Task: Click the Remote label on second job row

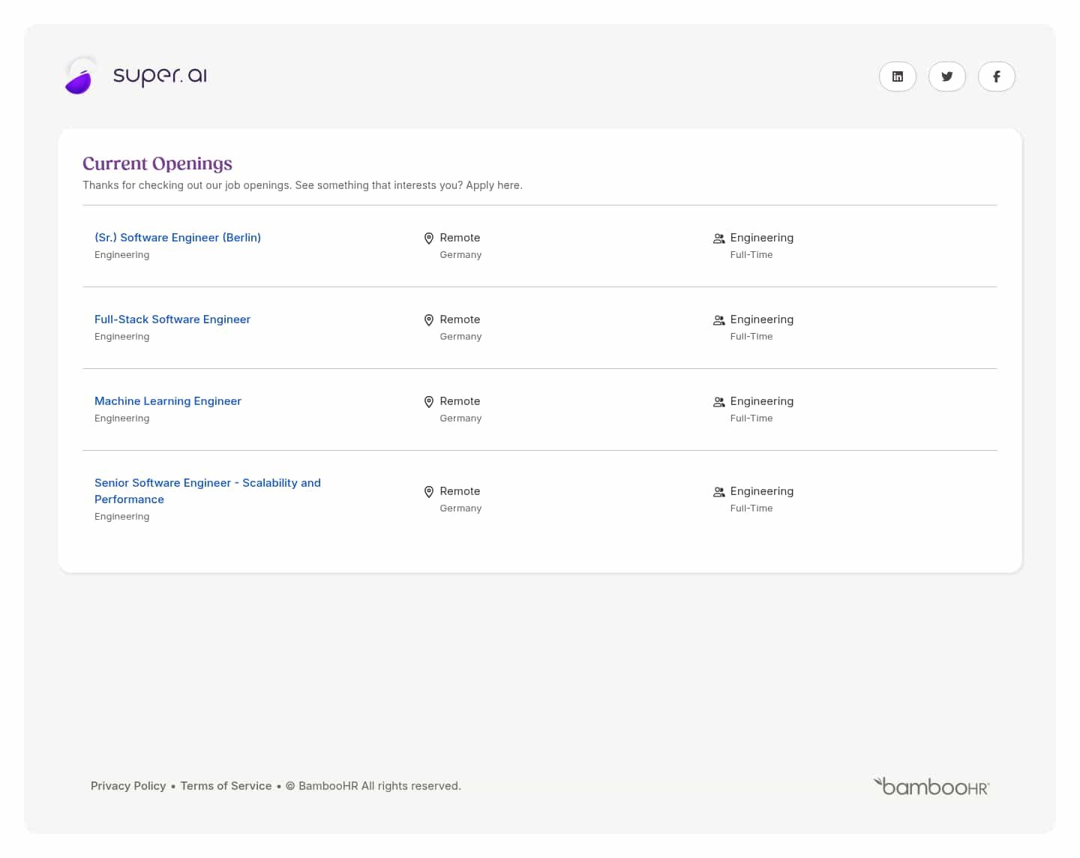Action: (460, 319)
